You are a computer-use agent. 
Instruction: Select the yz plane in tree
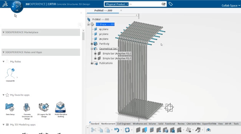[x=104, y=34]
